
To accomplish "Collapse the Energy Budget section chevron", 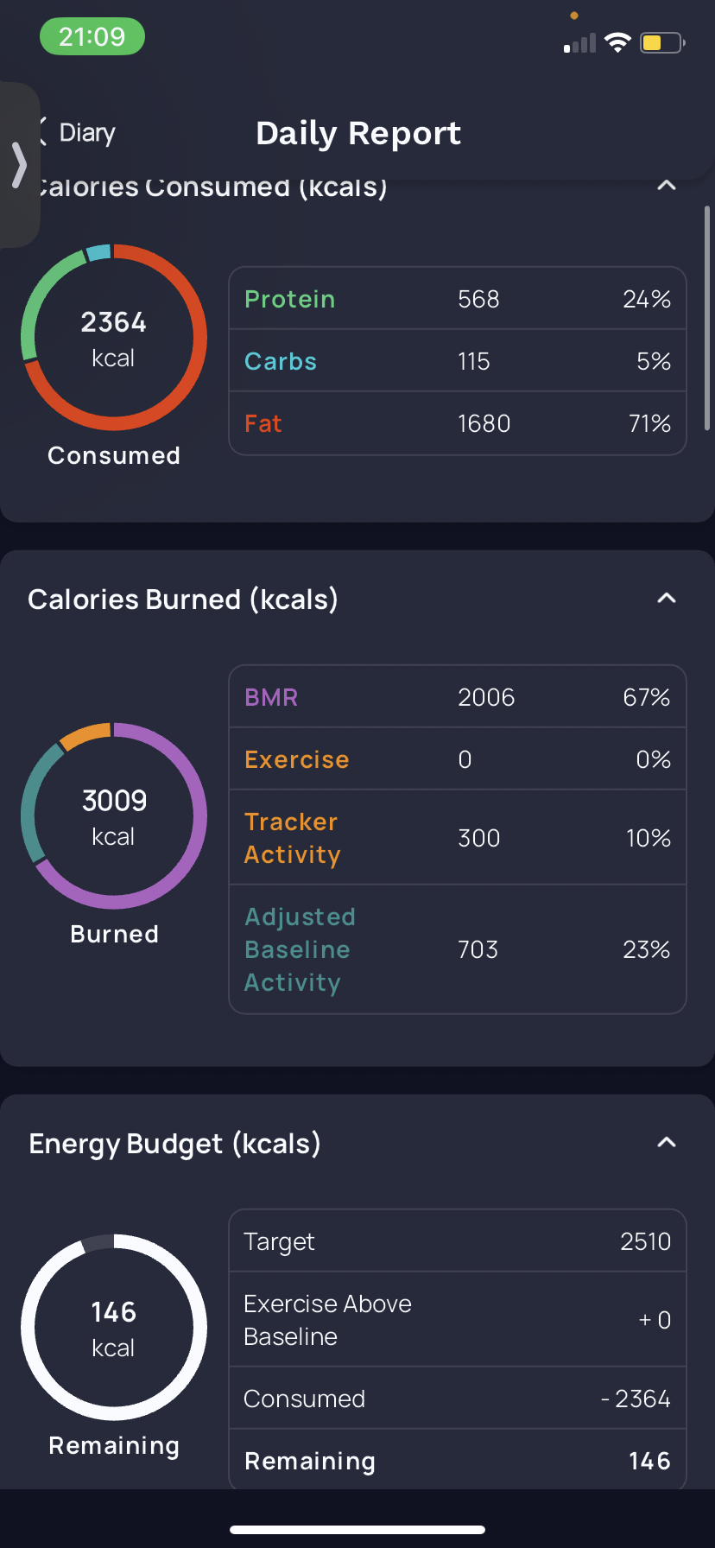I will (x=666, y=1143).
